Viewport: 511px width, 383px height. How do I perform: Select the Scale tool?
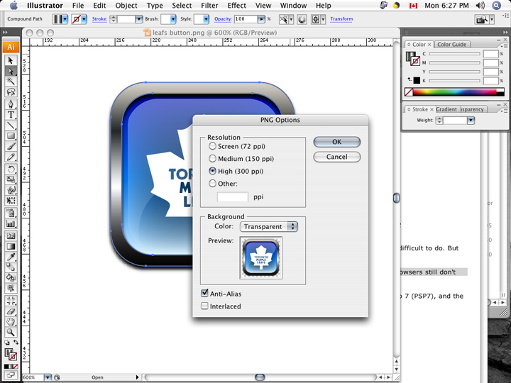pos(11,179)
